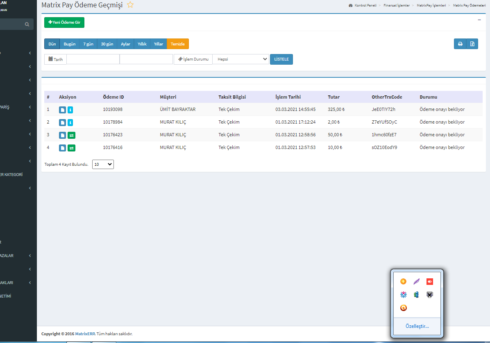Click the sidebar search magnifier icon

pyautogui.click(x=27, y=25)
